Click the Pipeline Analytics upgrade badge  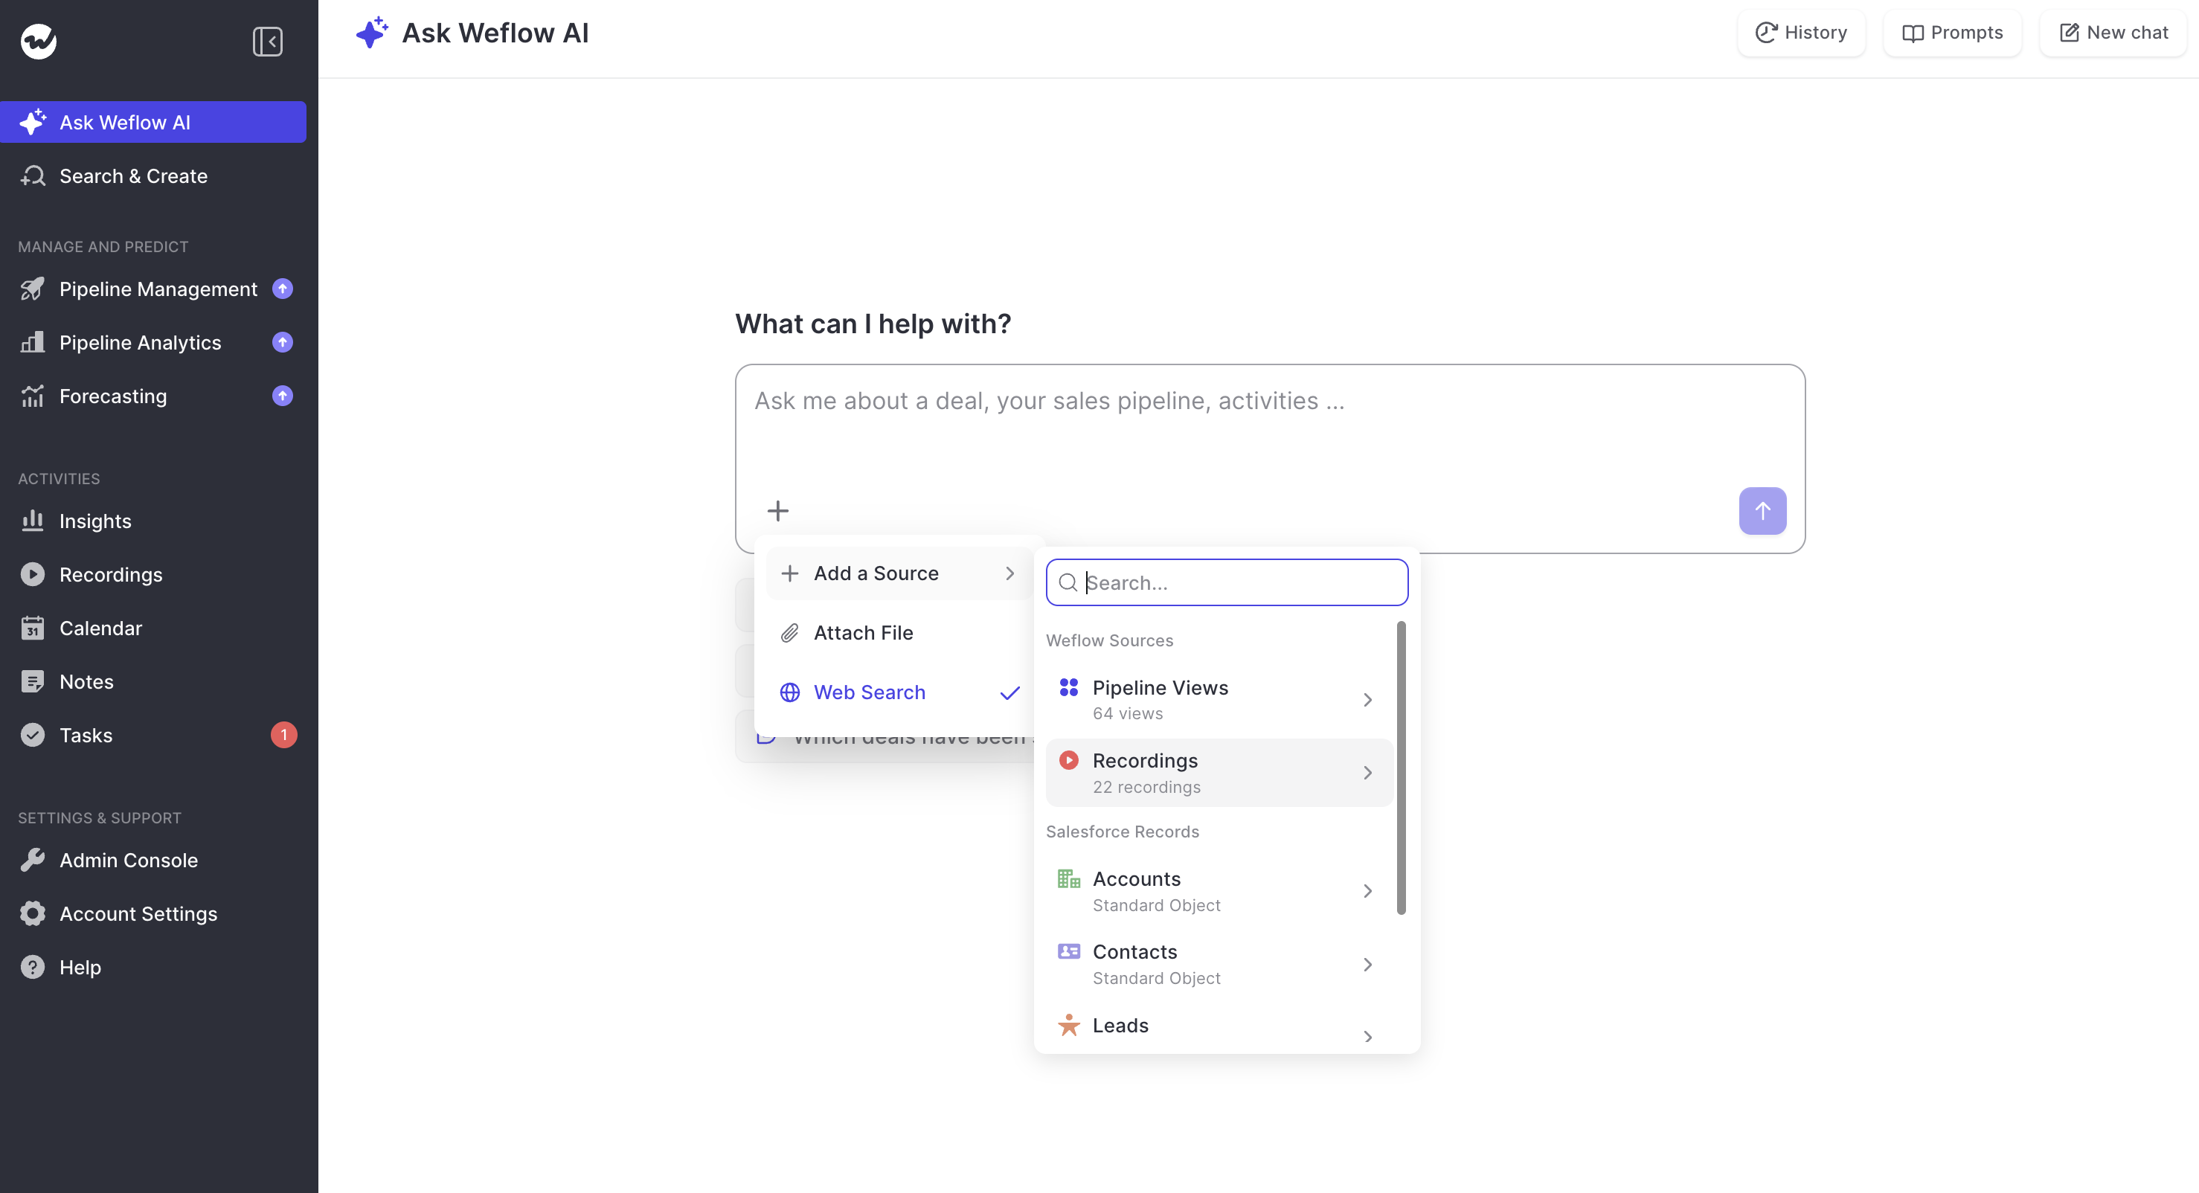pyautogui.click(x=283, y=342)
